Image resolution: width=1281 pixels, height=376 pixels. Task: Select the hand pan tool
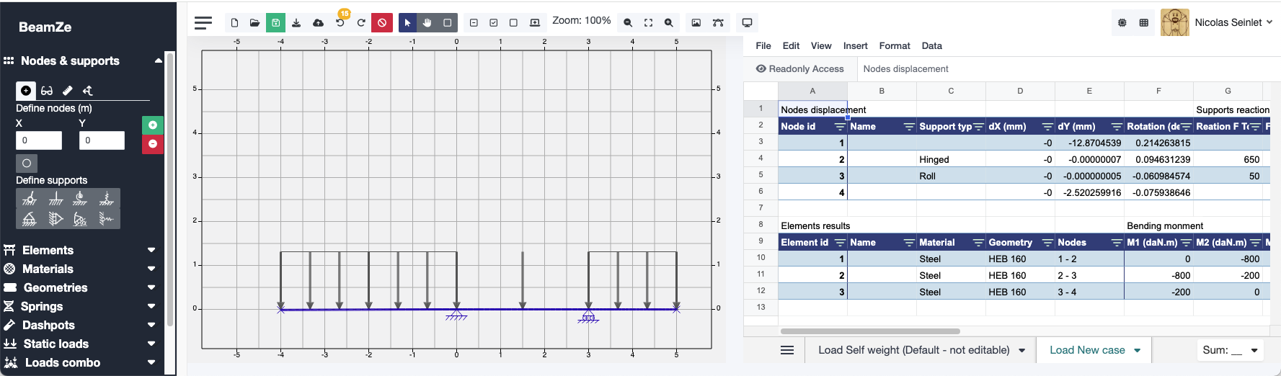click(427, 23)
